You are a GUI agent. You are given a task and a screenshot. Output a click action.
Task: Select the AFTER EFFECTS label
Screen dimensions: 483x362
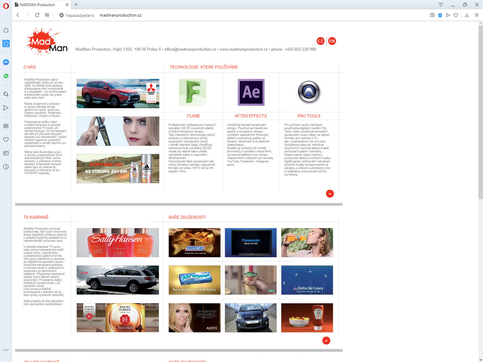pyautogui.click(x=251, y=116)
